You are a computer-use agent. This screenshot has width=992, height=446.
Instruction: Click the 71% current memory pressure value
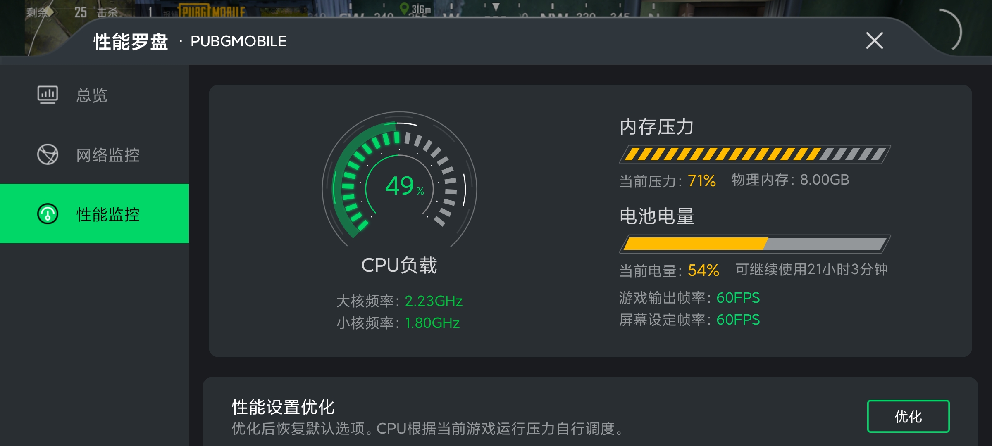click(701, 180)
